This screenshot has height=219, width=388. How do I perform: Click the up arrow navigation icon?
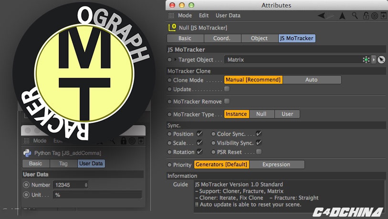pyautogui.click(x=342, y=16)
